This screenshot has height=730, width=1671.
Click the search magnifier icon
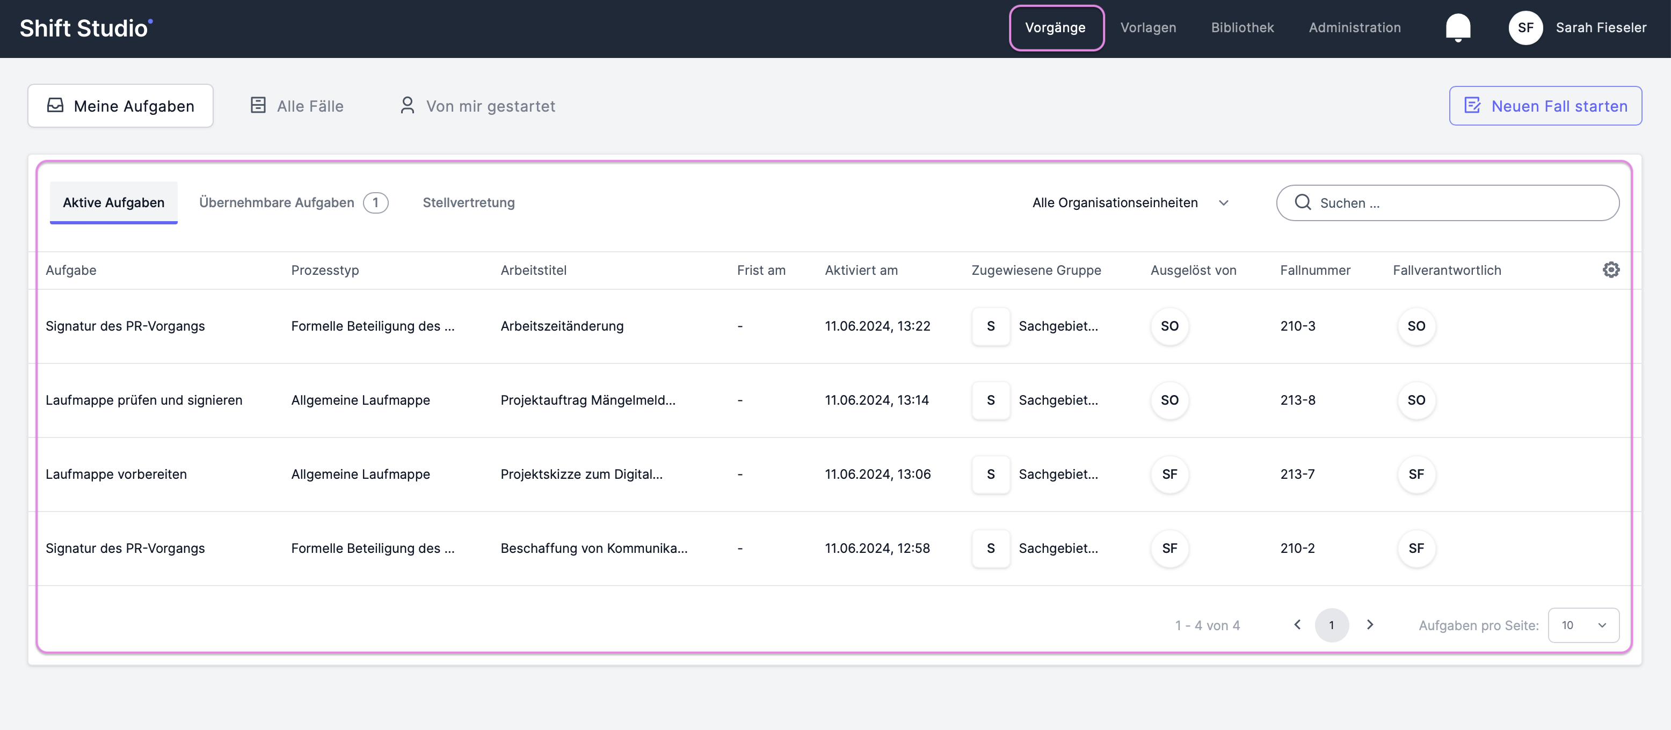tap(1303, 202)
